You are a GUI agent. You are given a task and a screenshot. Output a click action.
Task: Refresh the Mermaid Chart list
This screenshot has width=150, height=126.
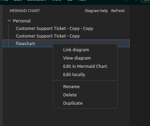[118, 11]
